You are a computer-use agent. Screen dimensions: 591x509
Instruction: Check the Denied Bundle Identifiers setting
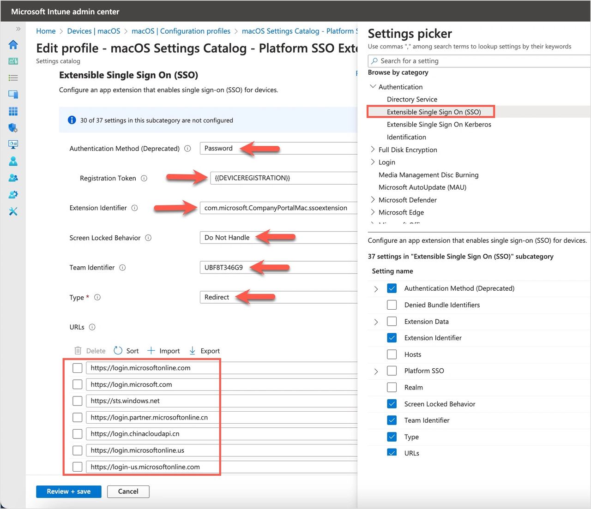(392, 305)
